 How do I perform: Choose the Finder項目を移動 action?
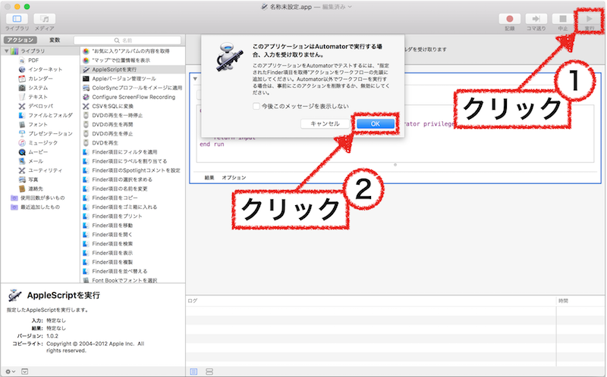click(x=132, y=225)
